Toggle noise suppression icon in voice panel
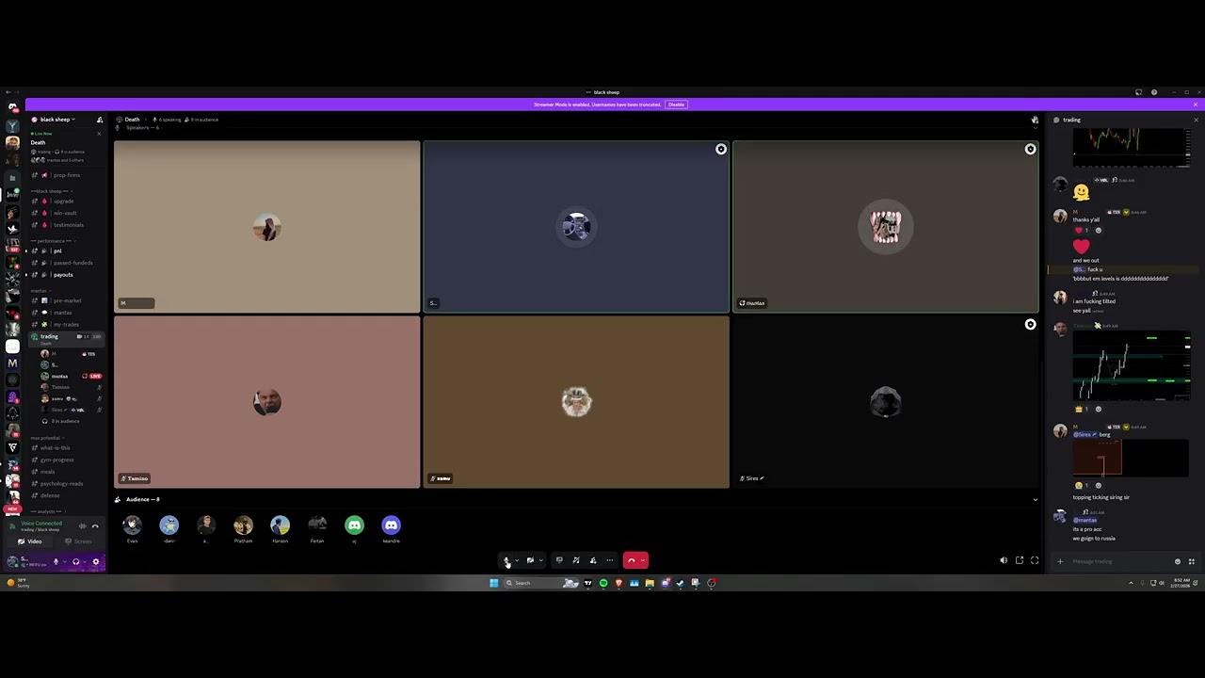1205x678 pixels. 82,525
